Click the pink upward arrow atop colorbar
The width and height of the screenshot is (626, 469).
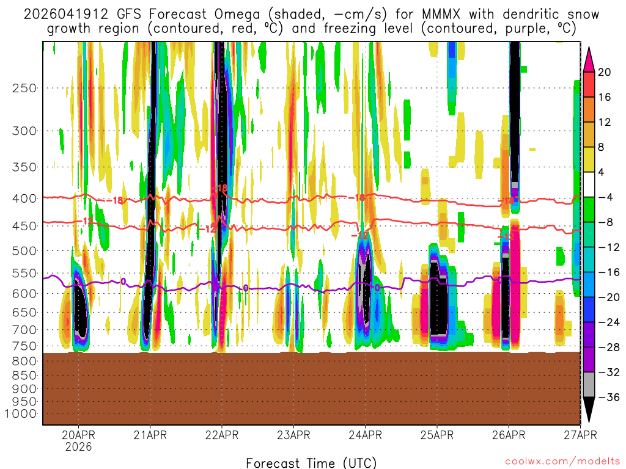coord(589,60)
